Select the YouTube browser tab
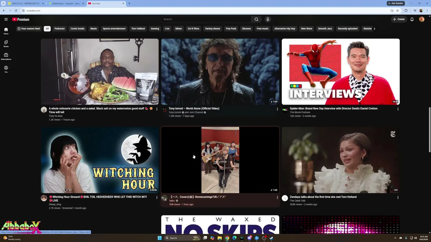Image resolution: width=431 pixels, height=242 pixels. 106,3
